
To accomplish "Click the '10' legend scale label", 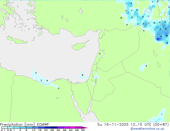I will coord(34,130).
